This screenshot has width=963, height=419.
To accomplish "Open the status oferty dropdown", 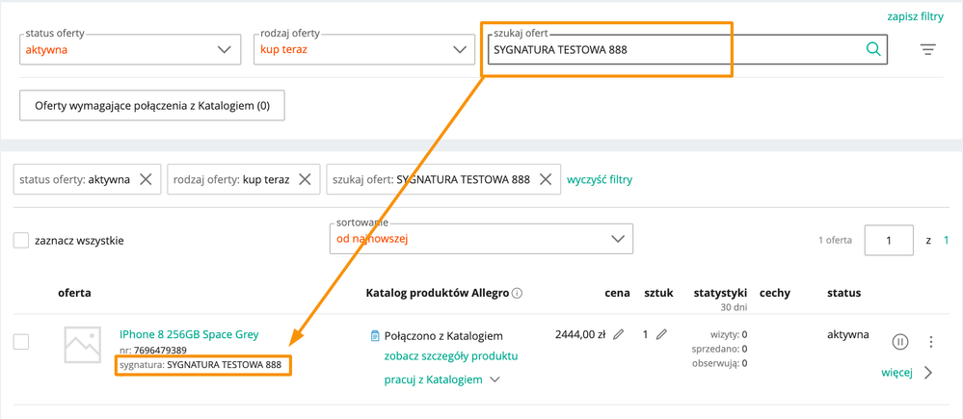I will pyautogui.click(x=129, y=48).
